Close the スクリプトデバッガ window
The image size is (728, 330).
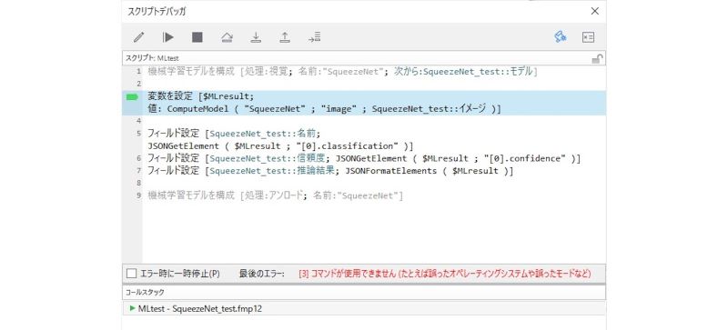click(595, 11)
